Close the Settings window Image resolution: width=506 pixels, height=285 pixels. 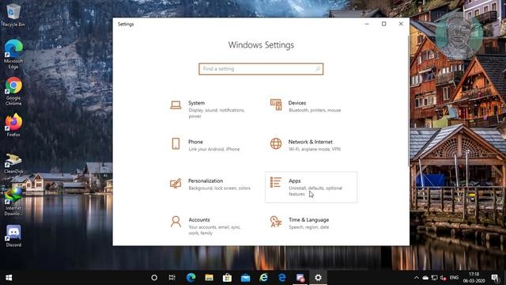[x=401, y=24]
